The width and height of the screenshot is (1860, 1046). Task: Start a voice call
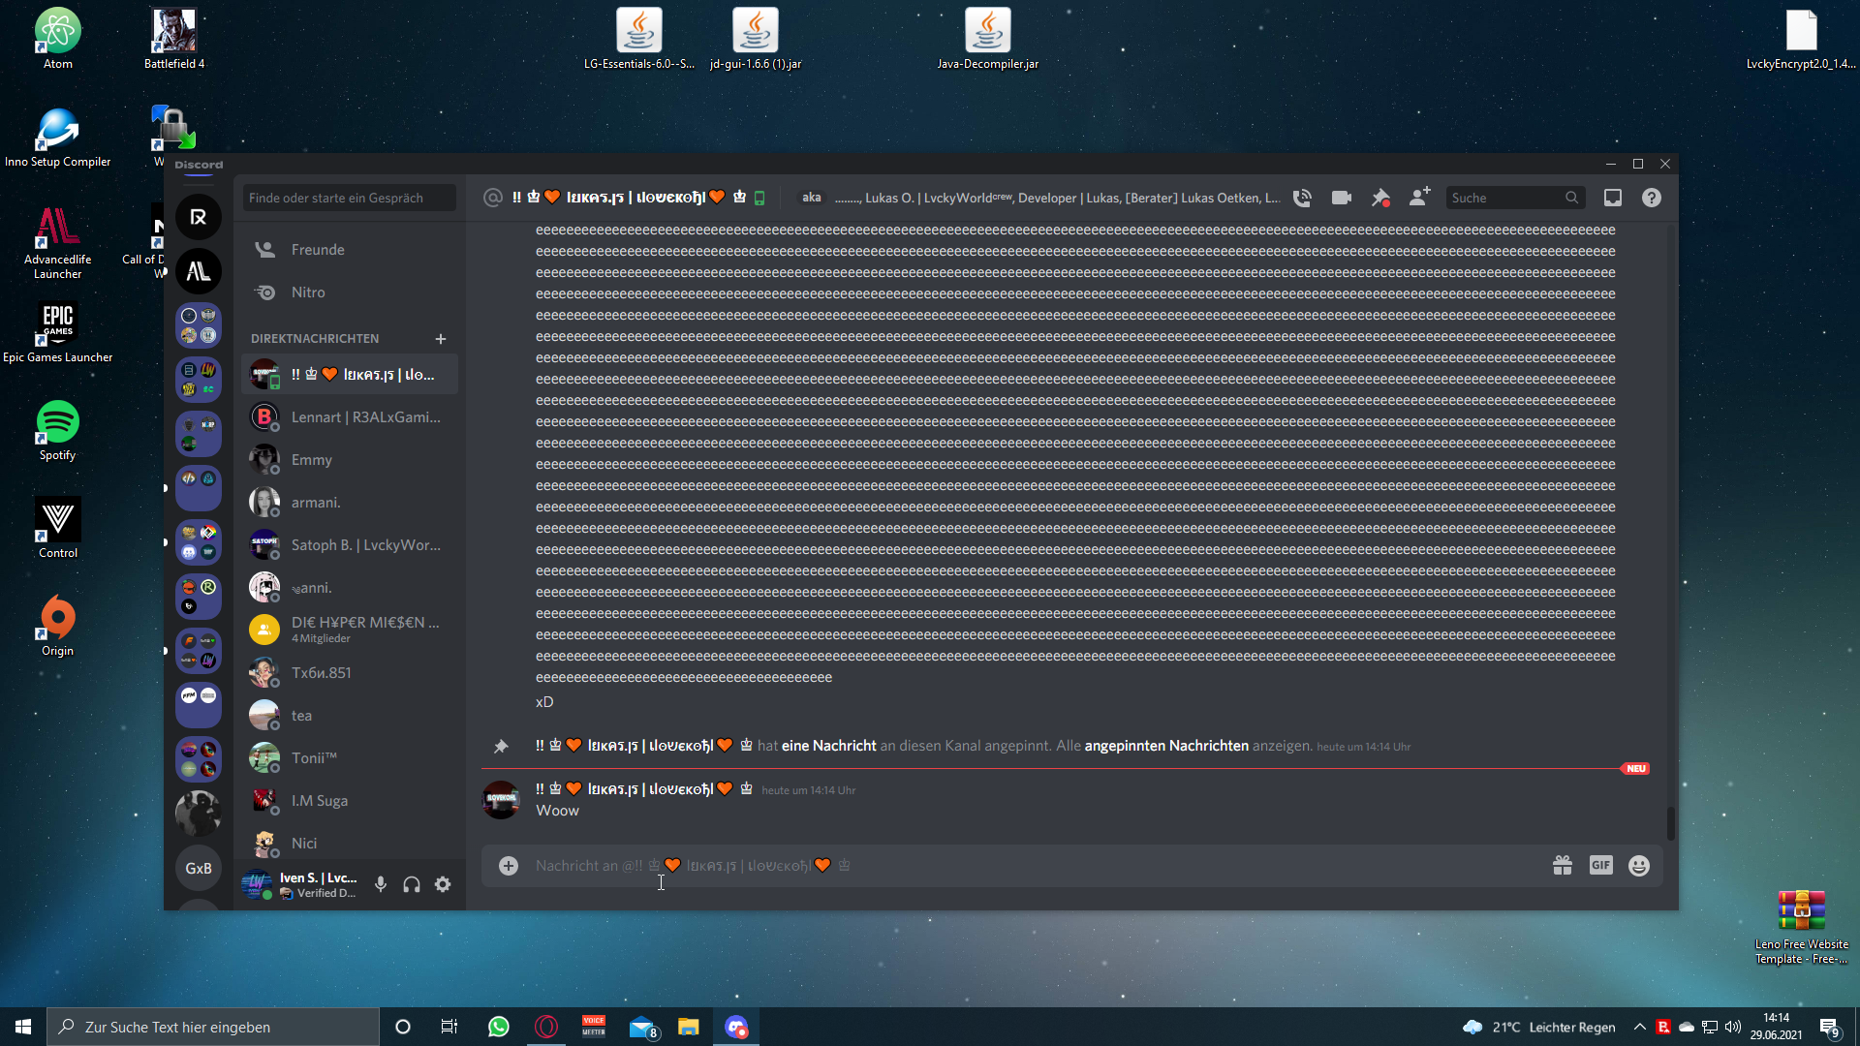click(x=1302, y=198)
